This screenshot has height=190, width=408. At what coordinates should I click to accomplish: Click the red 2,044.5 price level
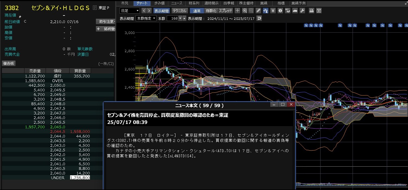point(58,132)
